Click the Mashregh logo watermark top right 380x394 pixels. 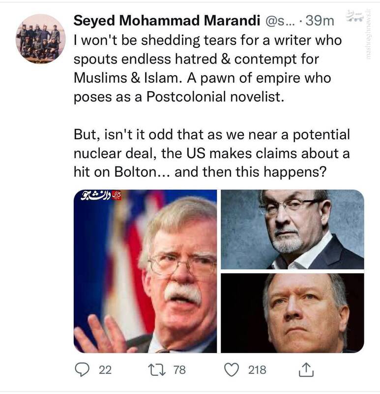coord(355,16)
